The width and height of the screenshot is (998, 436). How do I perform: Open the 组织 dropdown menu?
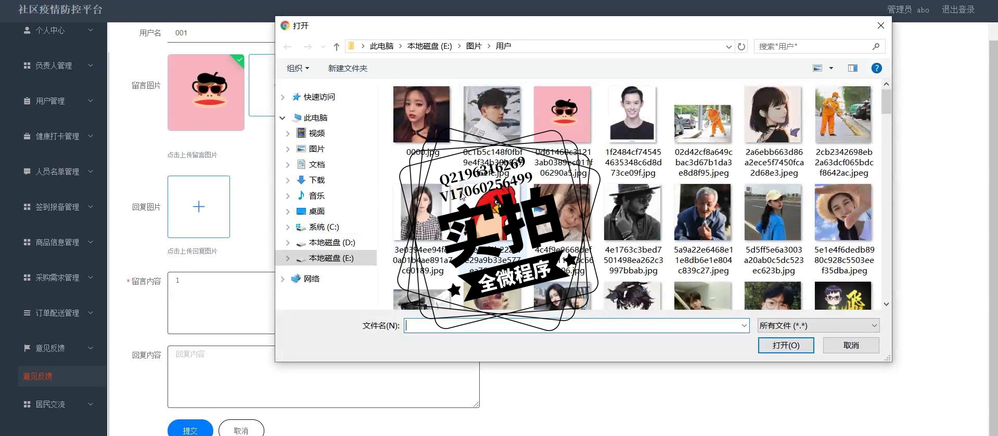click(298, 68)
